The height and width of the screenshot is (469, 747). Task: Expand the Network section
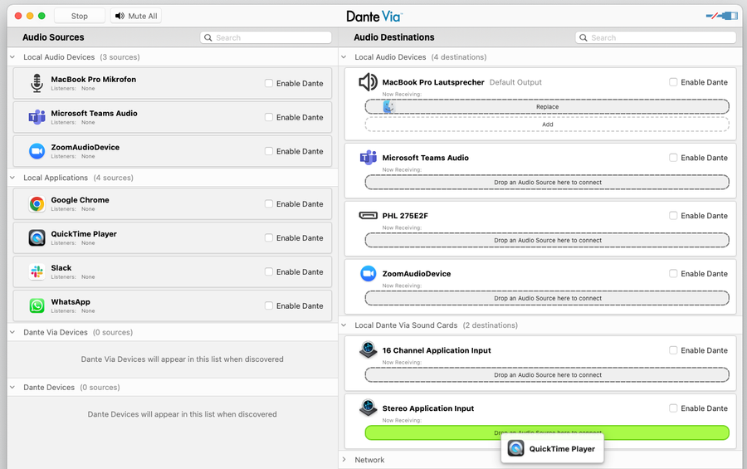pos(344,460)
